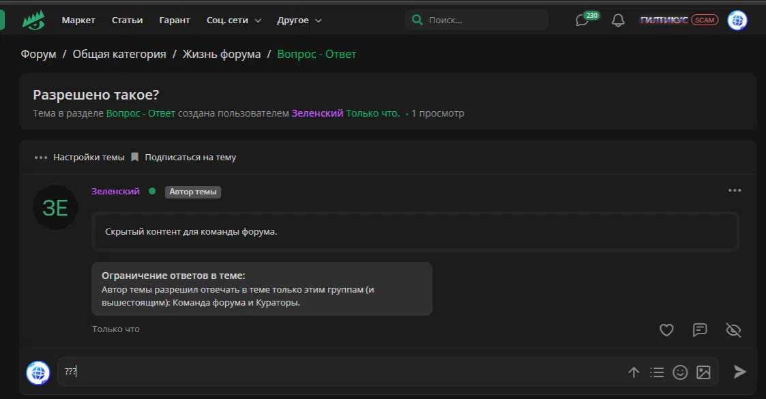Click the three dots before Настройки темы
766x399 pixels.
click(x=41, y=158)
